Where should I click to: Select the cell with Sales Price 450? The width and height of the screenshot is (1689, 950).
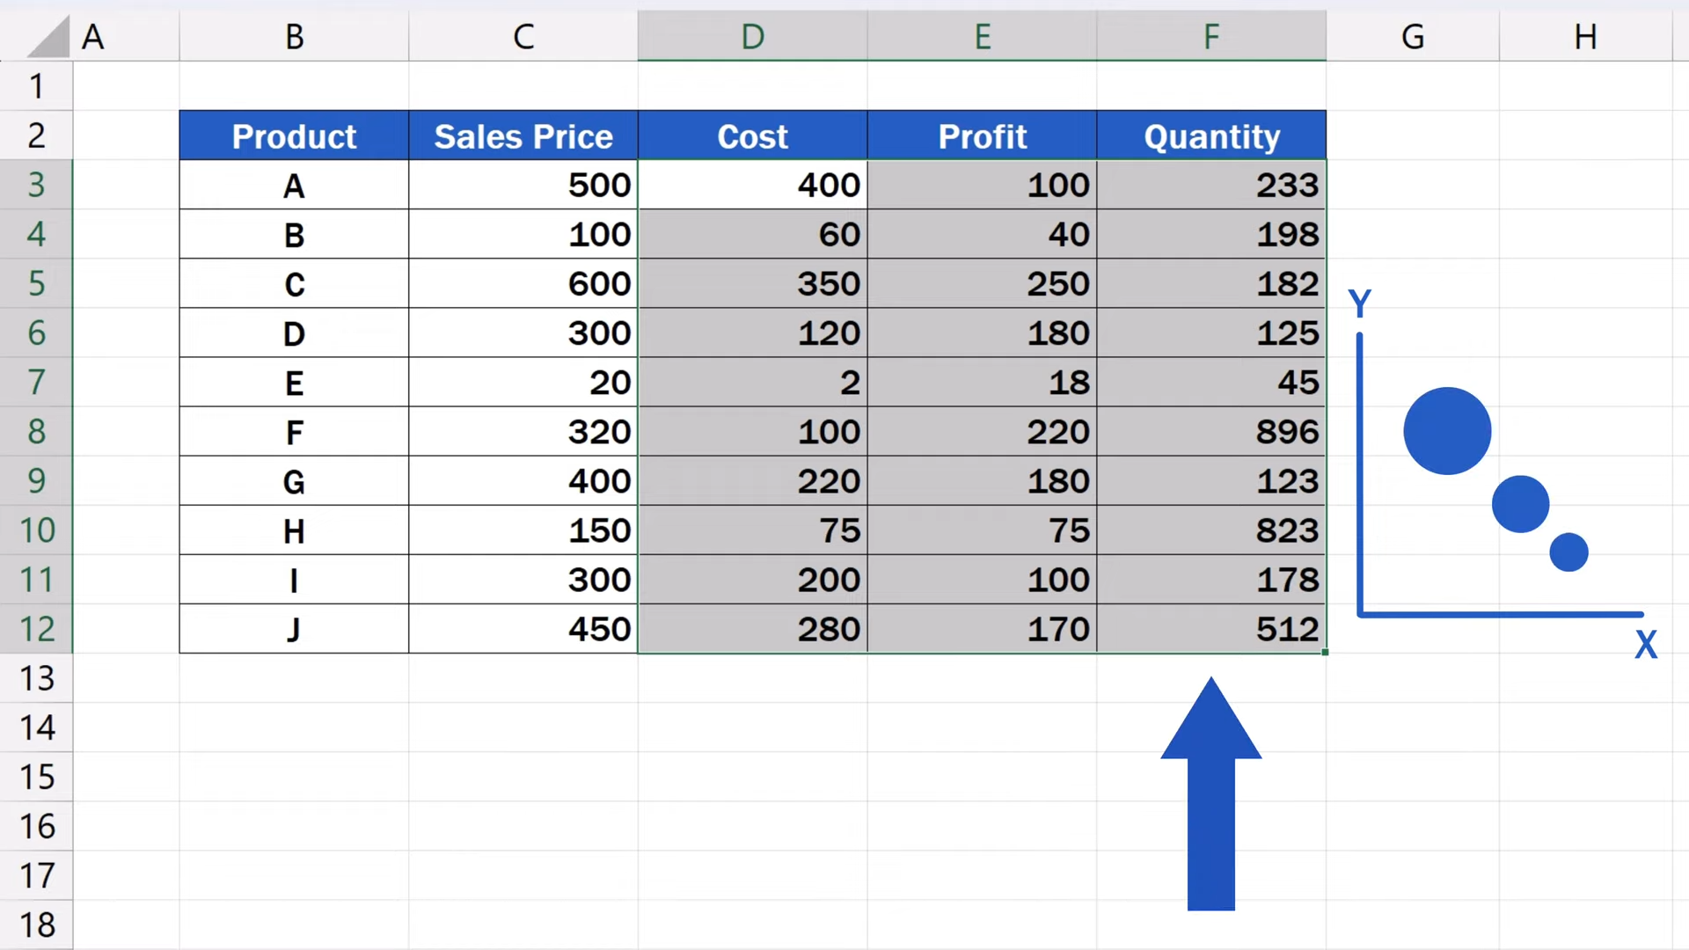523,629
